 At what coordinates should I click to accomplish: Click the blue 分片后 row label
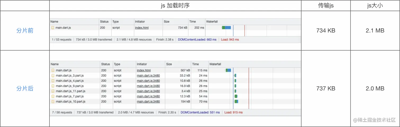click(x=25, y=89)
